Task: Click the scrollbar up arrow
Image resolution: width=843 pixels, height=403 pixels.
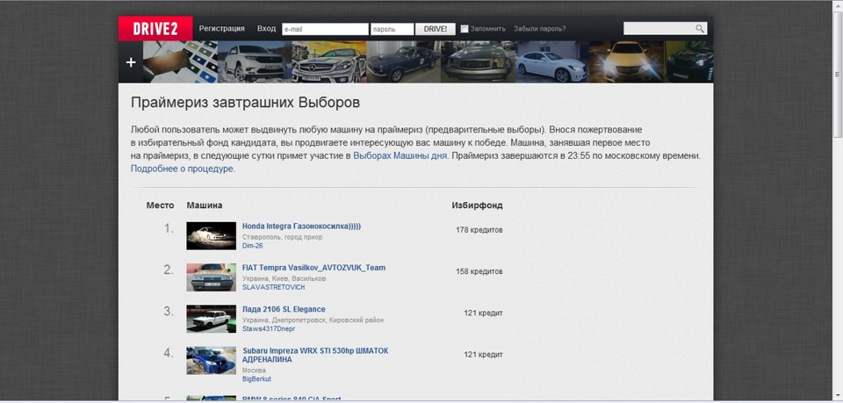Action: 838,5
